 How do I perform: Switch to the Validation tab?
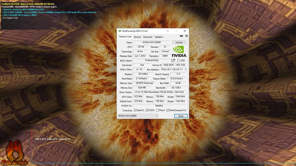[x=159, y=37]
